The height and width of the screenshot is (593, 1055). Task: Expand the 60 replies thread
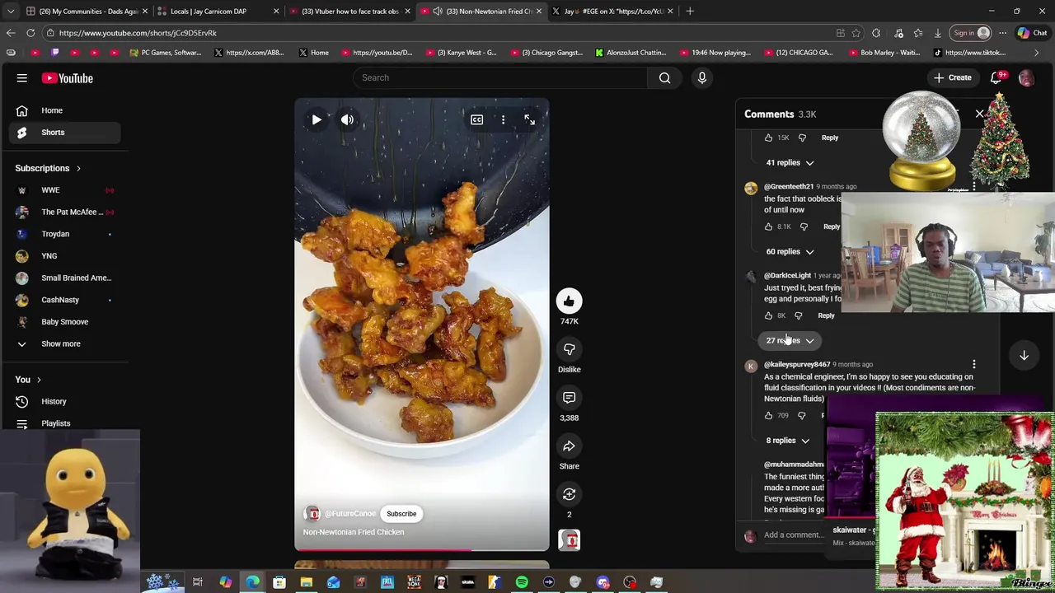pyautogui.click(x=789, y=252)
